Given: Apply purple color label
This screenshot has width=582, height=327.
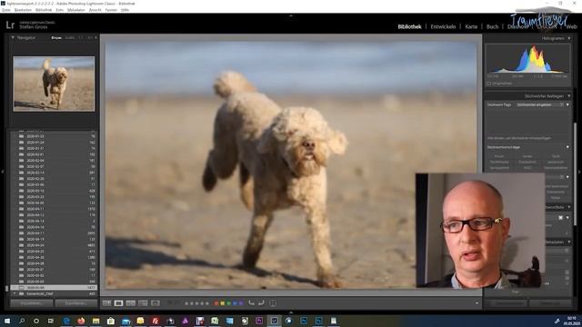Looking at the screenshot, I should click(x=241, y=303).
